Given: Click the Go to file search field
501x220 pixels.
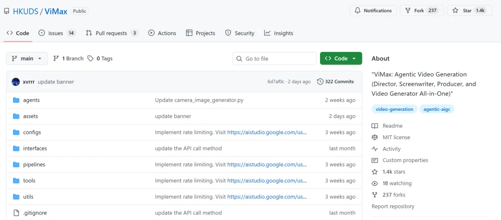Looking at the screenshot, I should [275, 58].
